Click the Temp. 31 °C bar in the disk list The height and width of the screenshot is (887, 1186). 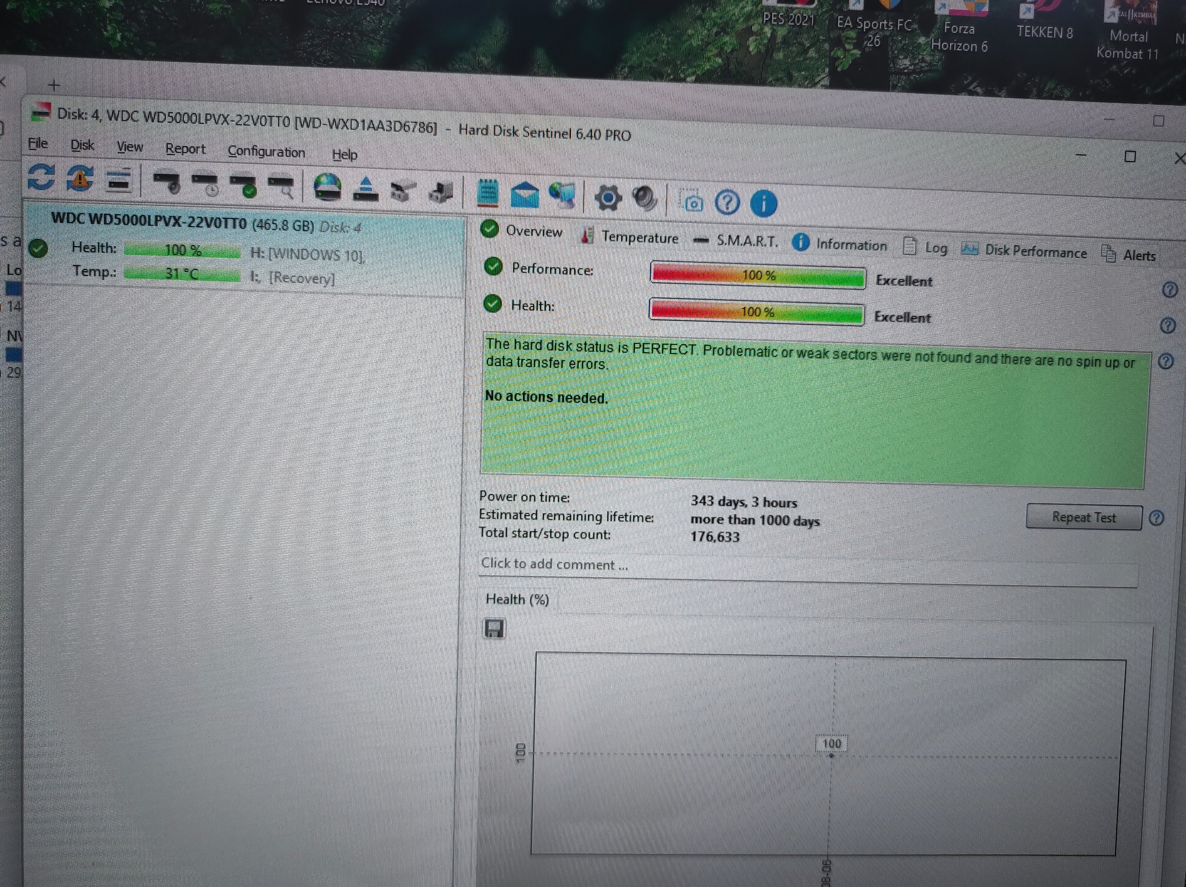point(182,274)
